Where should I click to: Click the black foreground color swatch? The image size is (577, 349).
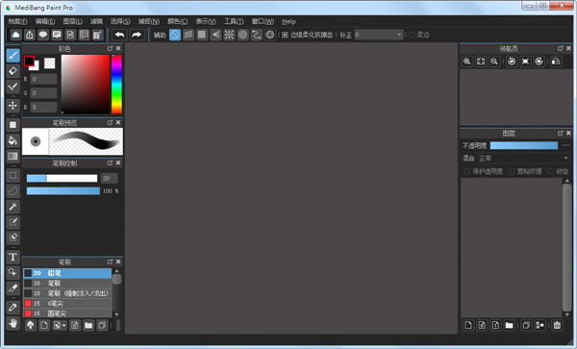point(29,61)
